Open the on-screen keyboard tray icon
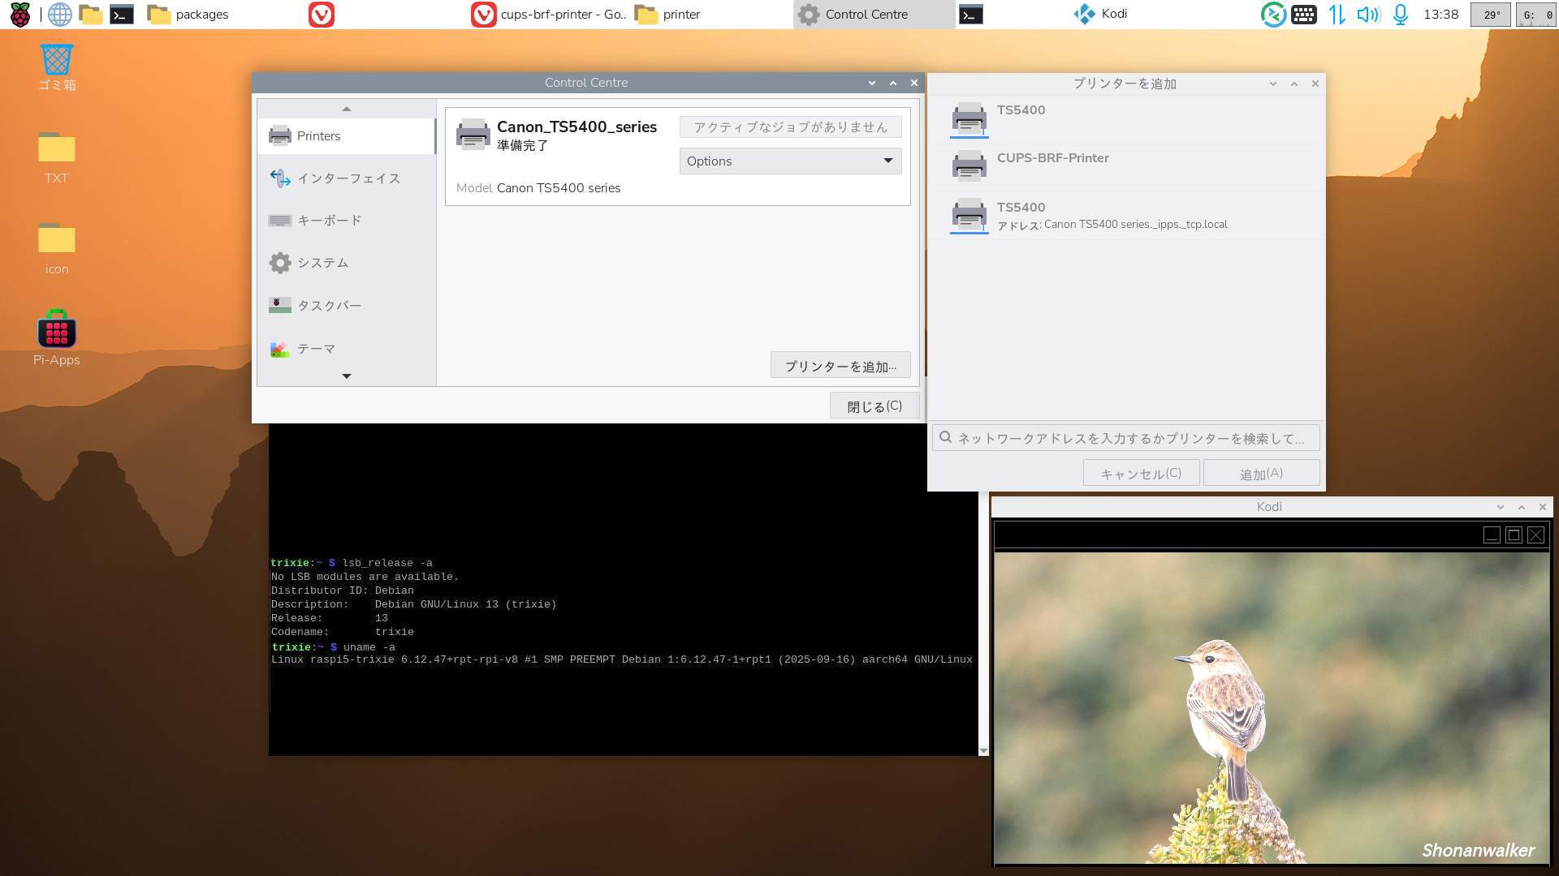The height and width of the screenshot is (876, 1559). (x=1304, y=15)
